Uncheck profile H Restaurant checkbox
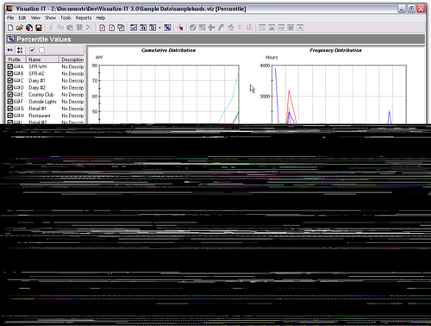 click(x=10, y=116)
